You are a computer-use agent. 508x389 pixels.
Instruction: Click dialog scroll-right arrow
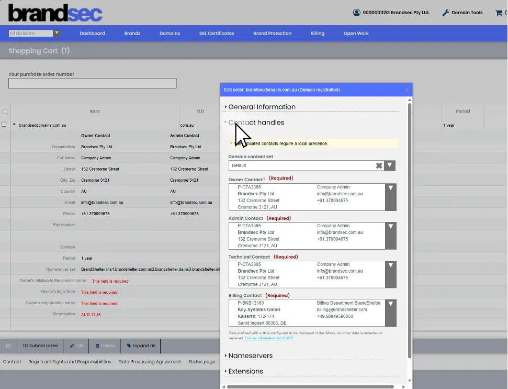(403, 387)
